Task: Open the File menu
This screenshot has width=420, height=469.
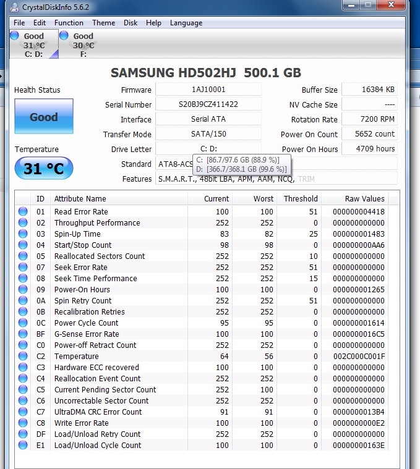Action: [19, 23]
